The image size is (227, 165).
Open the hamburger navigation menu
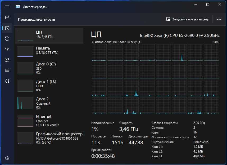point(7,7)
